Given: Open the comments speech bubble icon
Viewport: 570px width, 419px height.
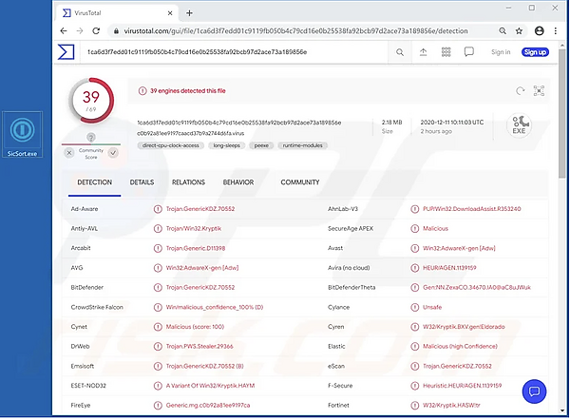Looking at the screenshot, I should [469, 52].
